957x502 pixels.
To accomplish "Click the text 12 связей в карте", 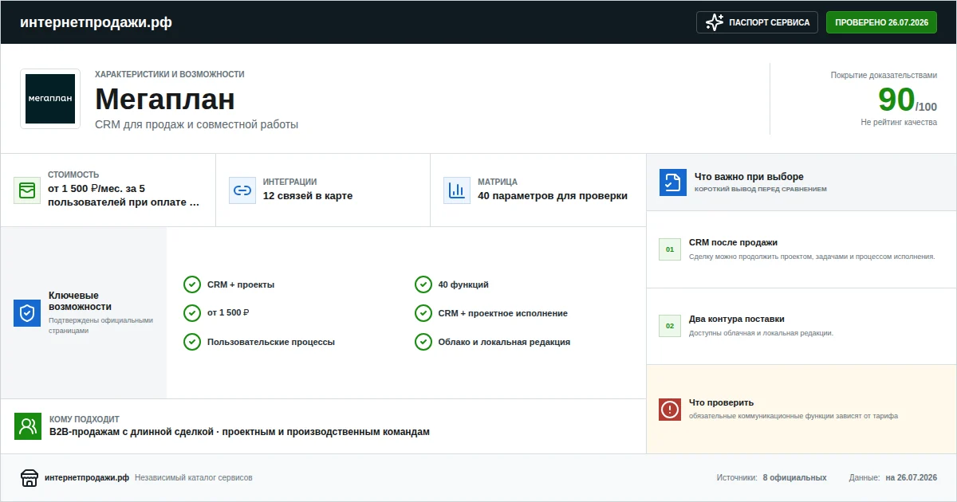I will click(308, 196).
